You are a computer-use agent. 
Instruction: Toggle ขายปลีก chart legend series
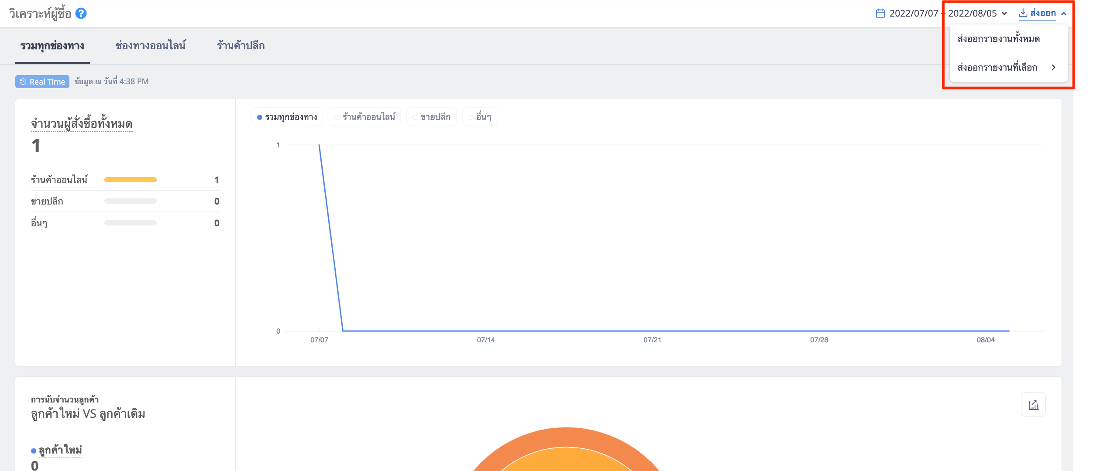[431, 117]
